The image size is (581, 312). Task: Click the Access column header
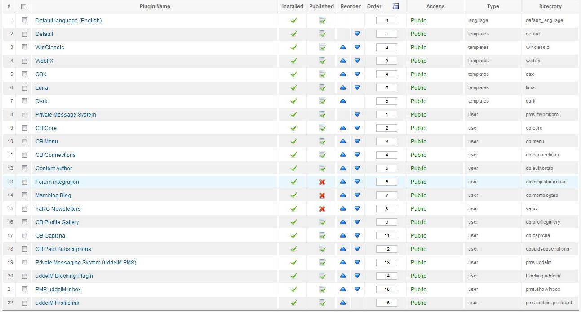click(435, 6)
